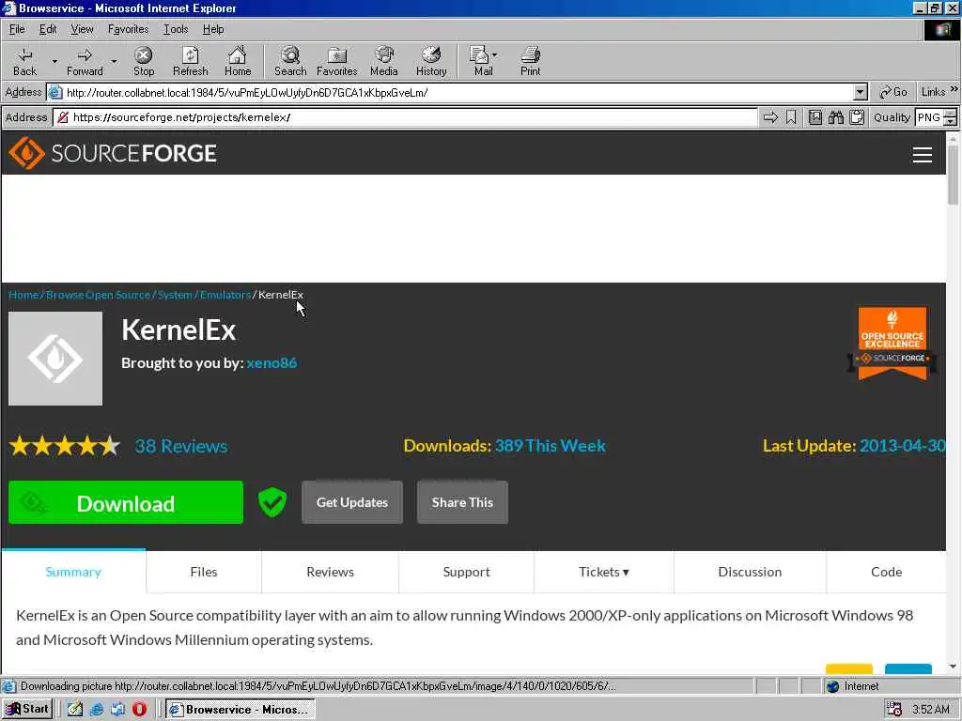Go to Home page icon
The width and height of the screenshot is (962, 721).
click(x=238, y=62)
